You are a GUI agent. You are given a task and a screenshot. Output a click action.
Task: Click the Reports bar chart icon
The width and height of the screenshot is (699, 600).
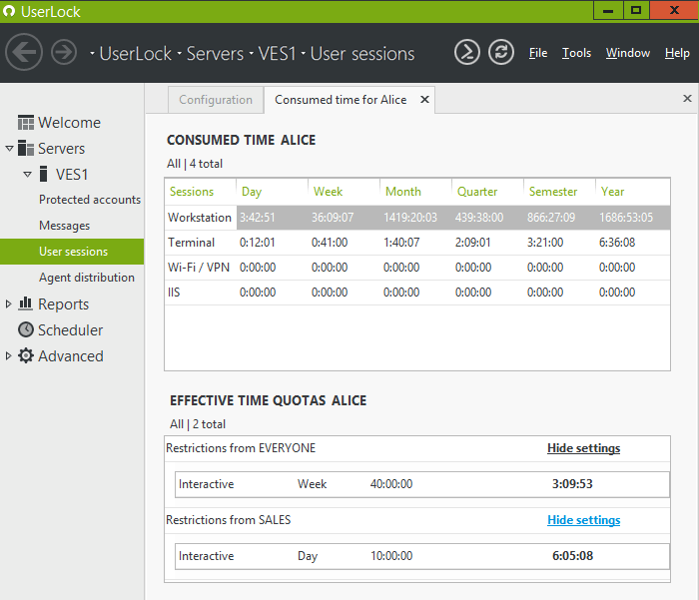25,303
